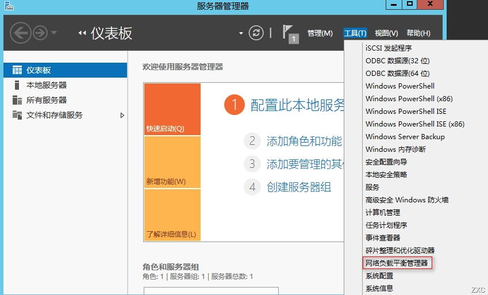488x295 pixels.
Task: Select the 新增功能(W) tile
Action: tap(172, 162)
